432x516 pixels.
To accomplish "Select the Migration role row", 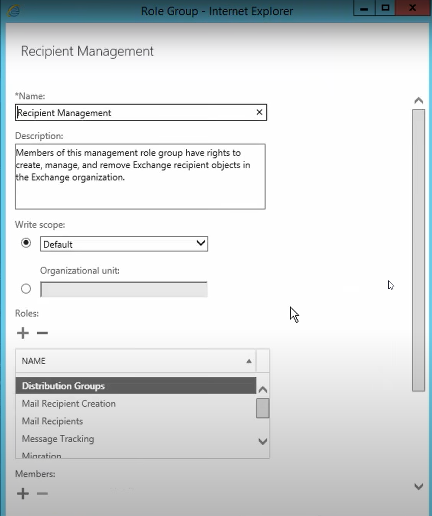I will tap(136, 454).
